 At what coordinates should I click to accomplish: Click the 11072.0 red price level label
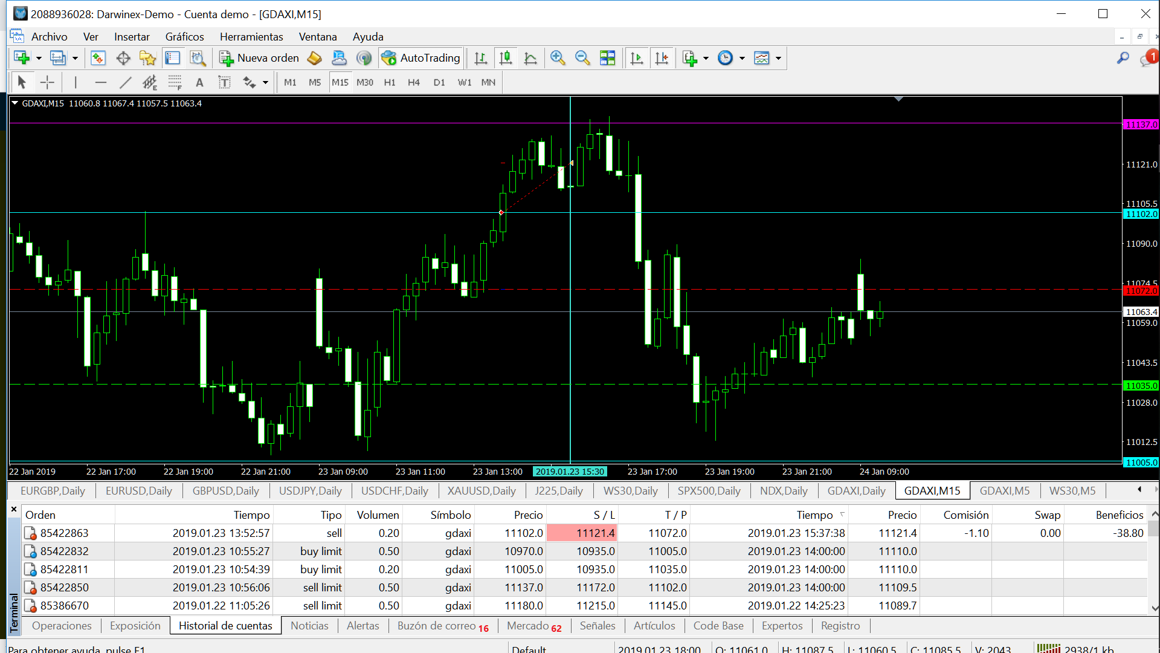click(x=1141, y=291)
